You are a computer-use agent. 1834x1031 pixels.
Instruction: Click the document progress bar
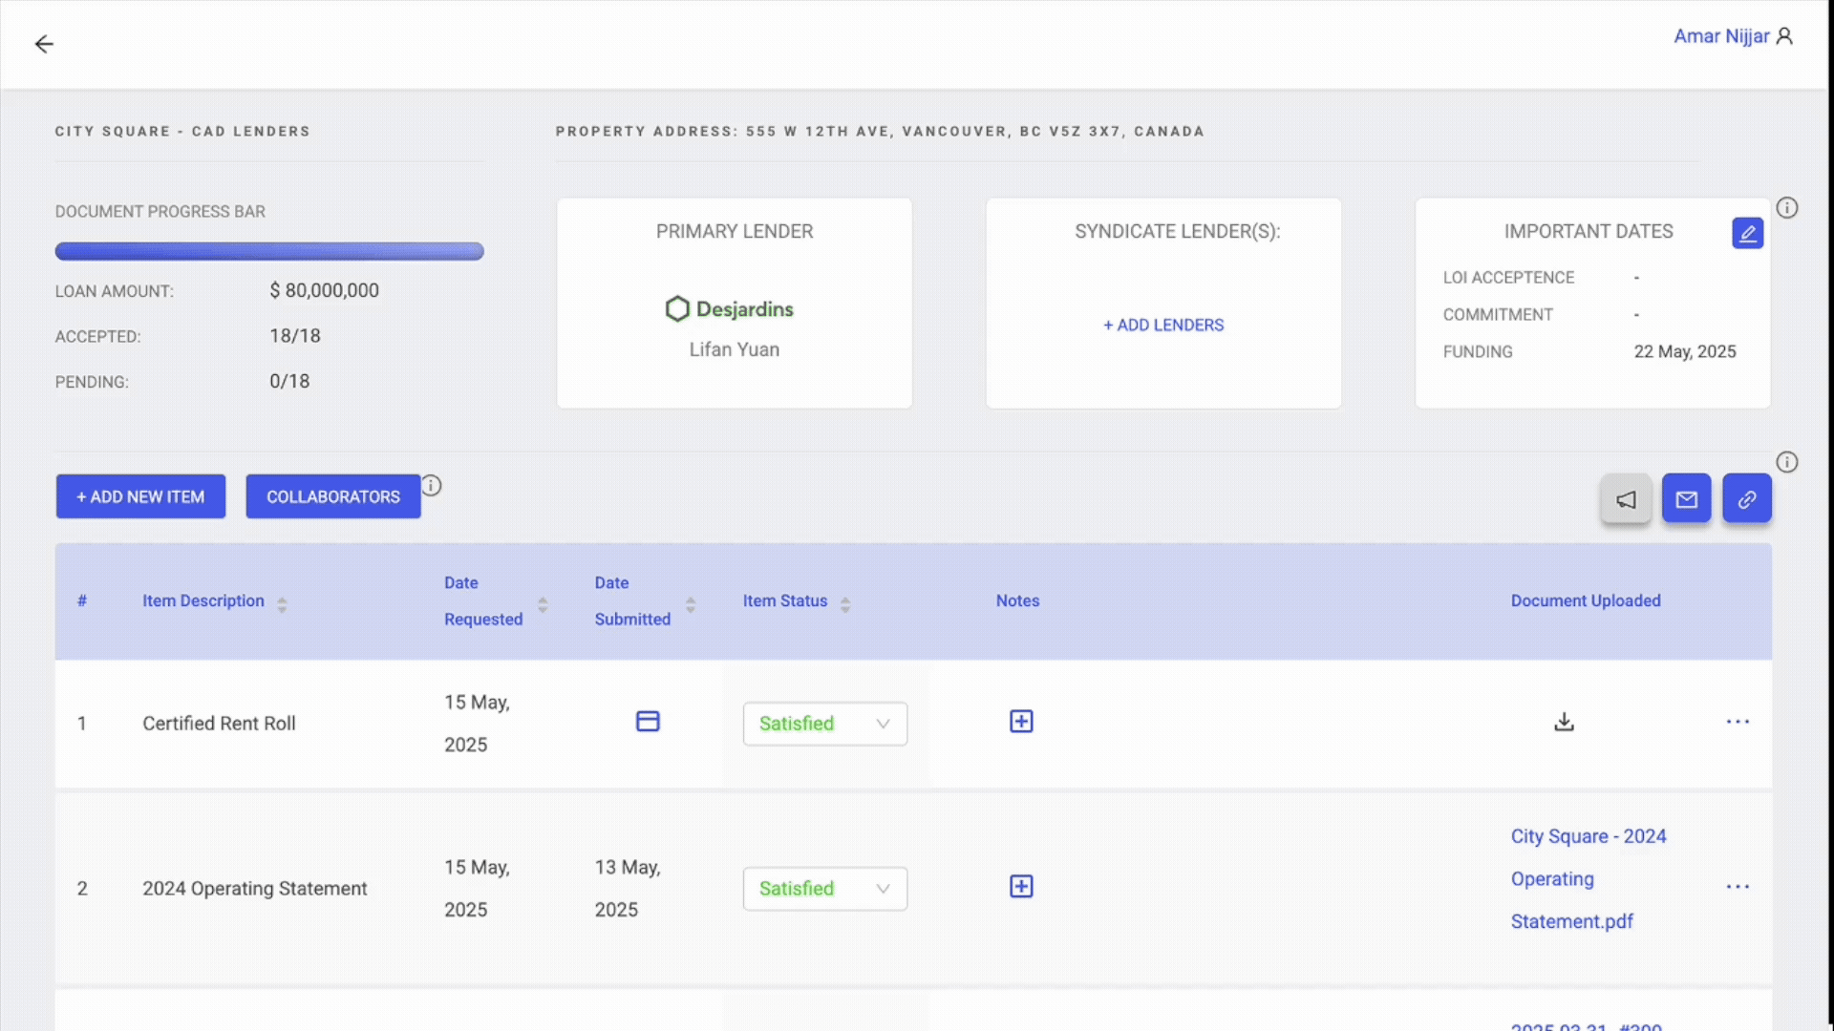pyautogui.click(x=269, y=251)
